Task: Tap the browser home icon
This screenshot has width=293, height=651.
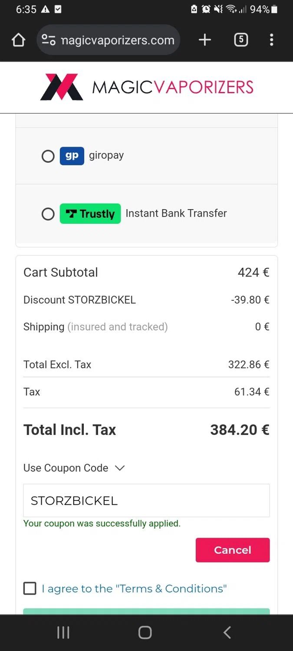Action: 18,40
